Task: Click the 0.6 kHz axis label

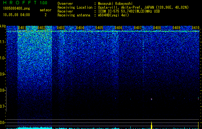Action: pos(3,123)
